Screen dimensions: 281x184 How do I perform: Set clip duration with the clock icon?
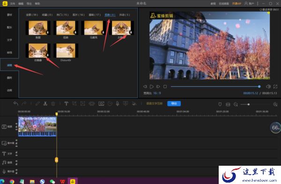(110, 103)
